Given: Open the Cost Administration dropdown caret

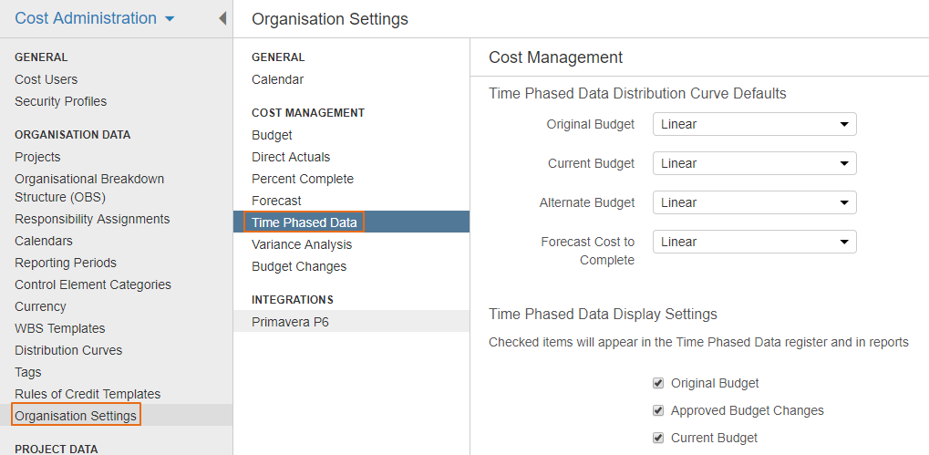Looking at the screenshot, I should [x=170, y=19].
